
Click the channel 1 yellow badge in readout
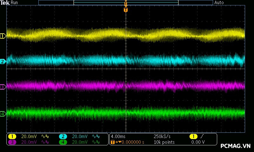12,136
